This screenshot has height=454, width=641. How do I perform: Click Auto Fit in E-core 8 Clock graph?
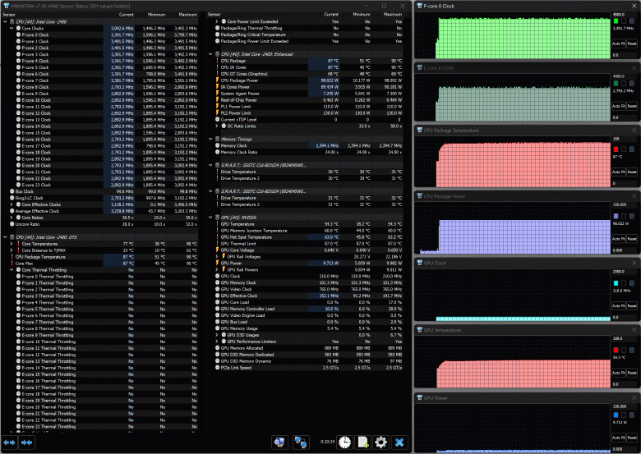click(619, 106)
